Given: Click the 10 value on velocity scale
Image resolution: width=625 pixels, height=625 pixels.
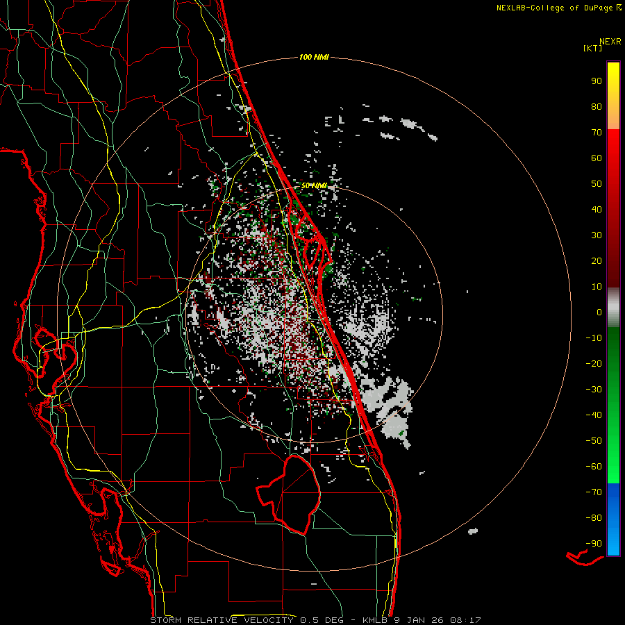Looking at the screenshot, I should coord(597,287).
